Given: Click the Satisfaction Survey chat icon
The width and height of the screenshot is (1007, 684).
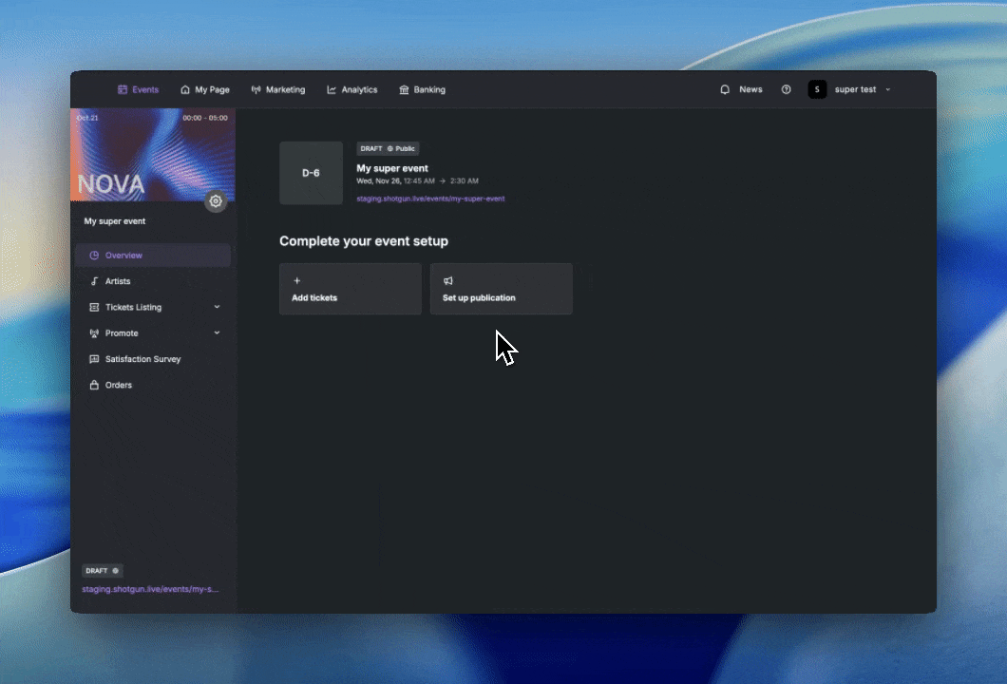Looking at the screenshot, I should (94, 359).
